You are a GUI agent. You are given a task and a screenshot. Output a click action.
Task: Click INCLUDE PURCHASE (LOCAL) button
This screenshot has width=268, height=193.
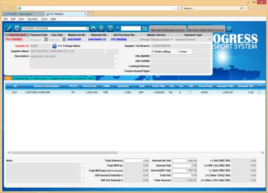coord(168,29)
